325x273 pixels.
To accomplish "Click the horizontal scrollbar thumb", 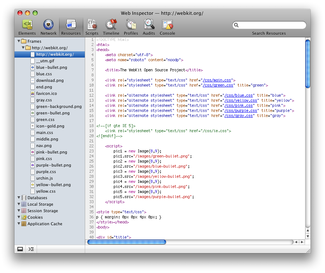I will (x=127, y=242).
